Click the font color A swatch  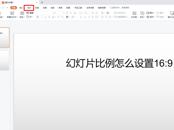coord(54,17)
